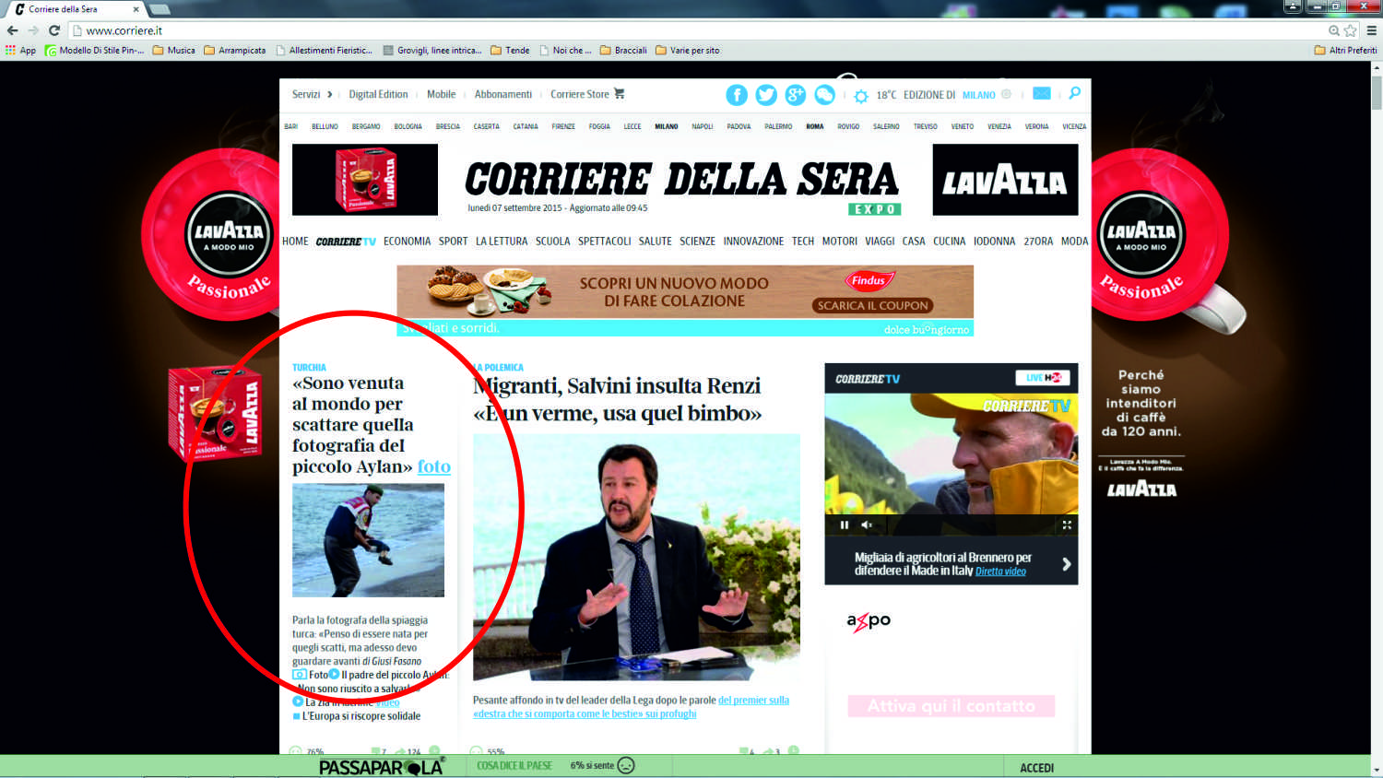Click the SCARICA IL COUPON button

tap(872, 305)
